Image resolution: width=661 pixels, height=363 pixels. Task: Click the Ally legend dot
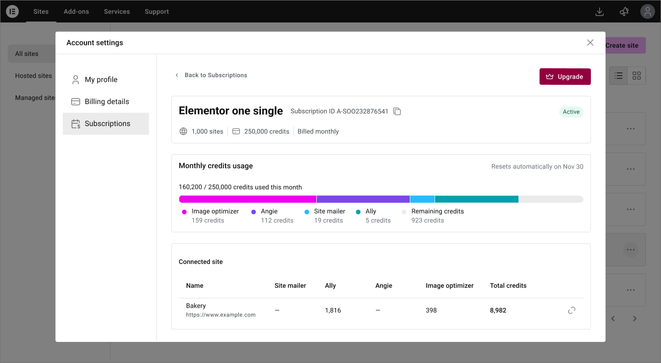[x=358, y=212]
